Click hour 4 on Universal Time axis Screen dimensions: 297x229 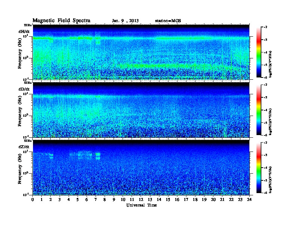pyautogui.click(x=69, y=200)
